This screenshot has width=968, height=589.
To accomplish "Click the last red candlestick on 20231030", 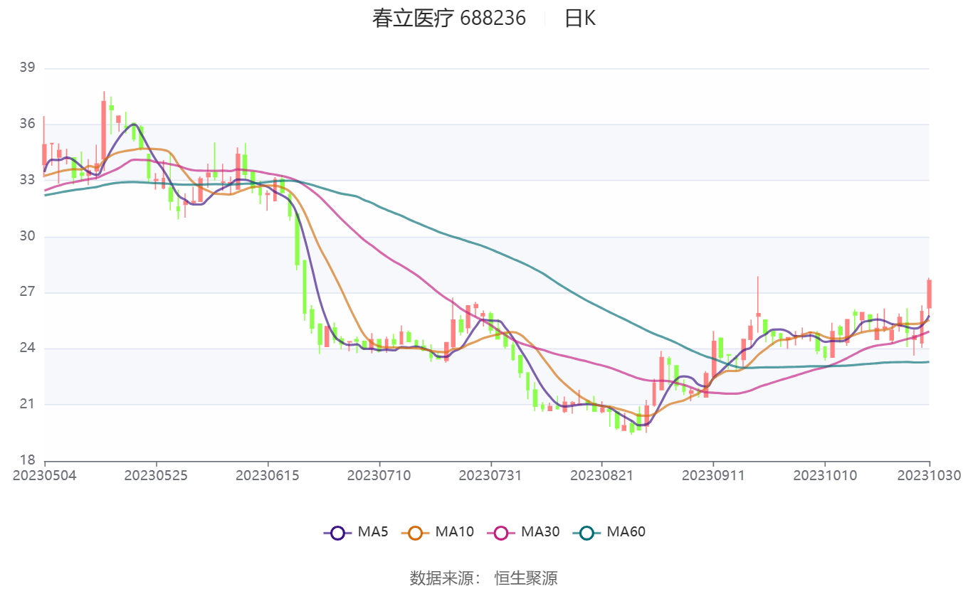I will (929, 294).
